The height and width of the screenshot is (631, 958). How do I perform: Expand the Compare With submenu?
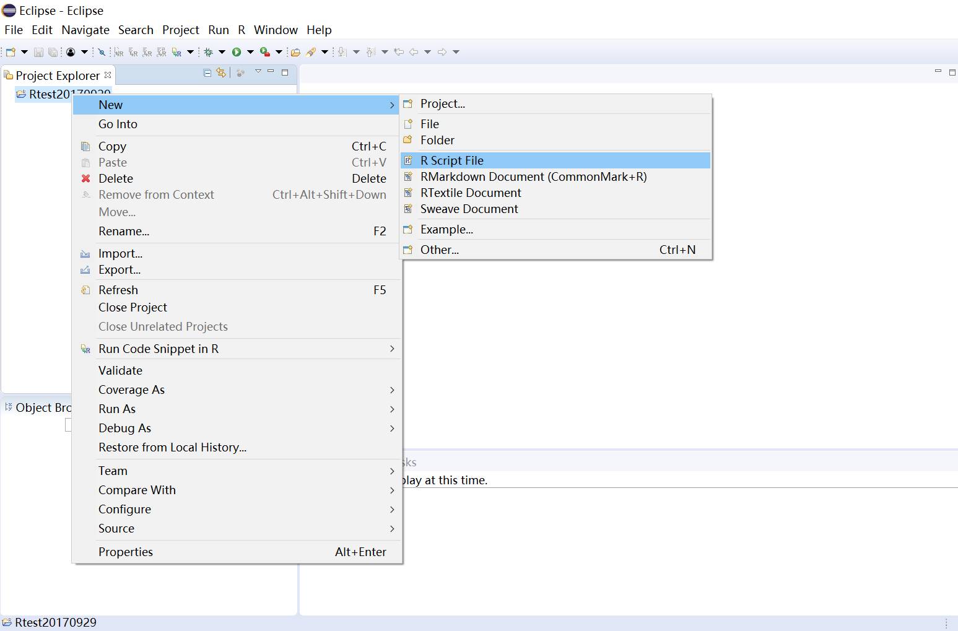[237, 490]
